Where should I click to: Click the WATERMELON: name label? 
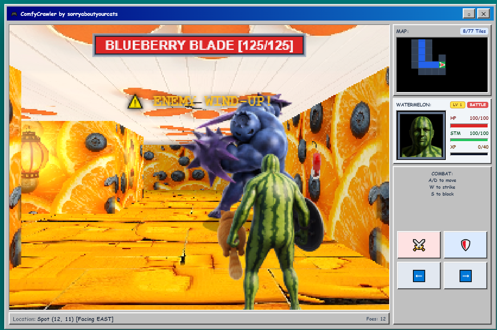coord(413,105)
